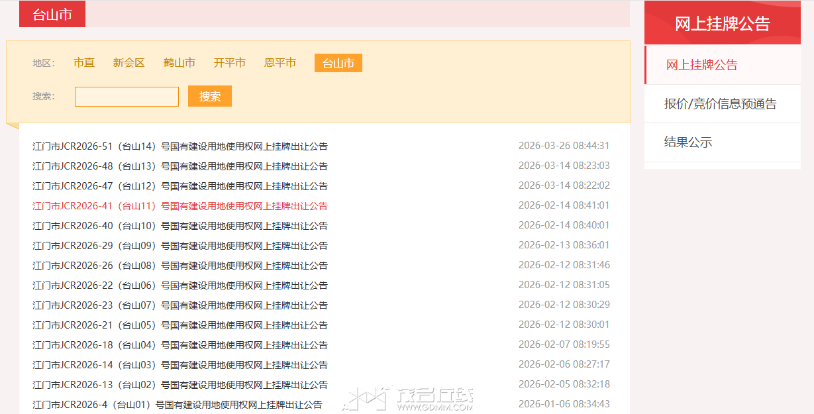Image resolution: width=814 pixels, height=414 pixels.
Task: Open announcement JCR2026-13 (台山02)
Action: coord(180,385)
